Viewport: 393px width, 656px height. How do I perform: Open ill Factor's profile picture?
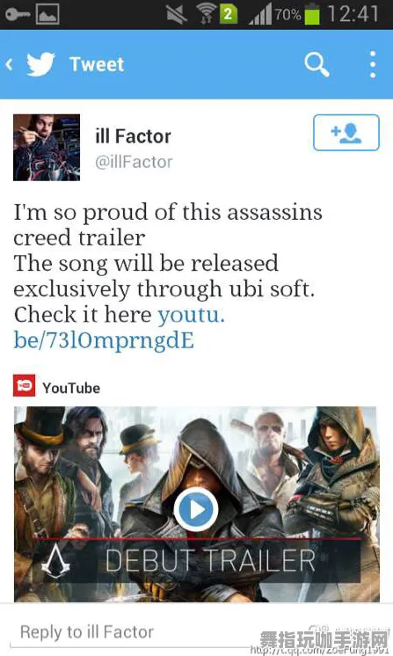[47, 147]
